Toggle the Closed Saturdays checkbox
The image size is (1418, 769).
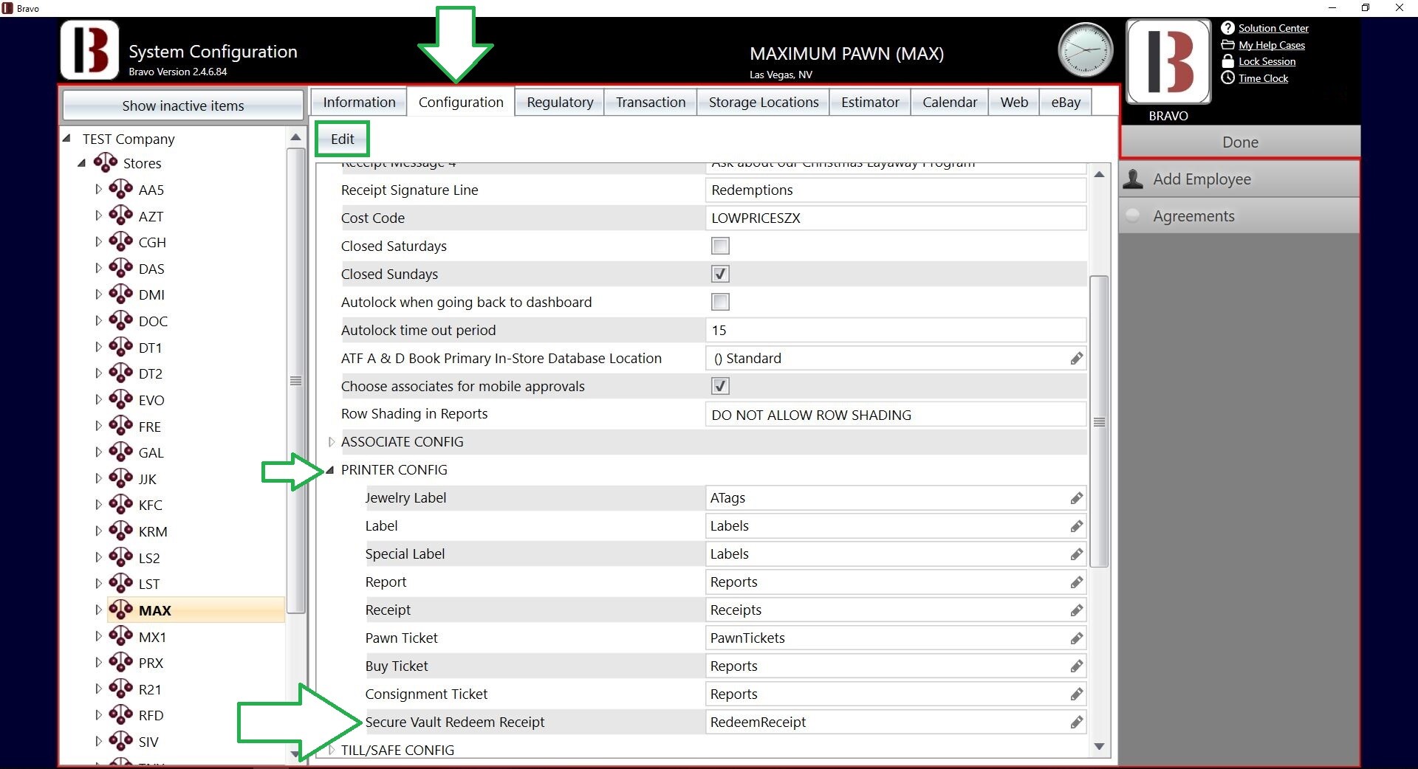720,246
